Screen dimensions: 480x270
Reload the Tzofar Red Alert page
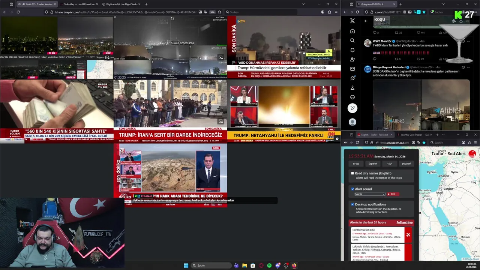click(357, 142)
